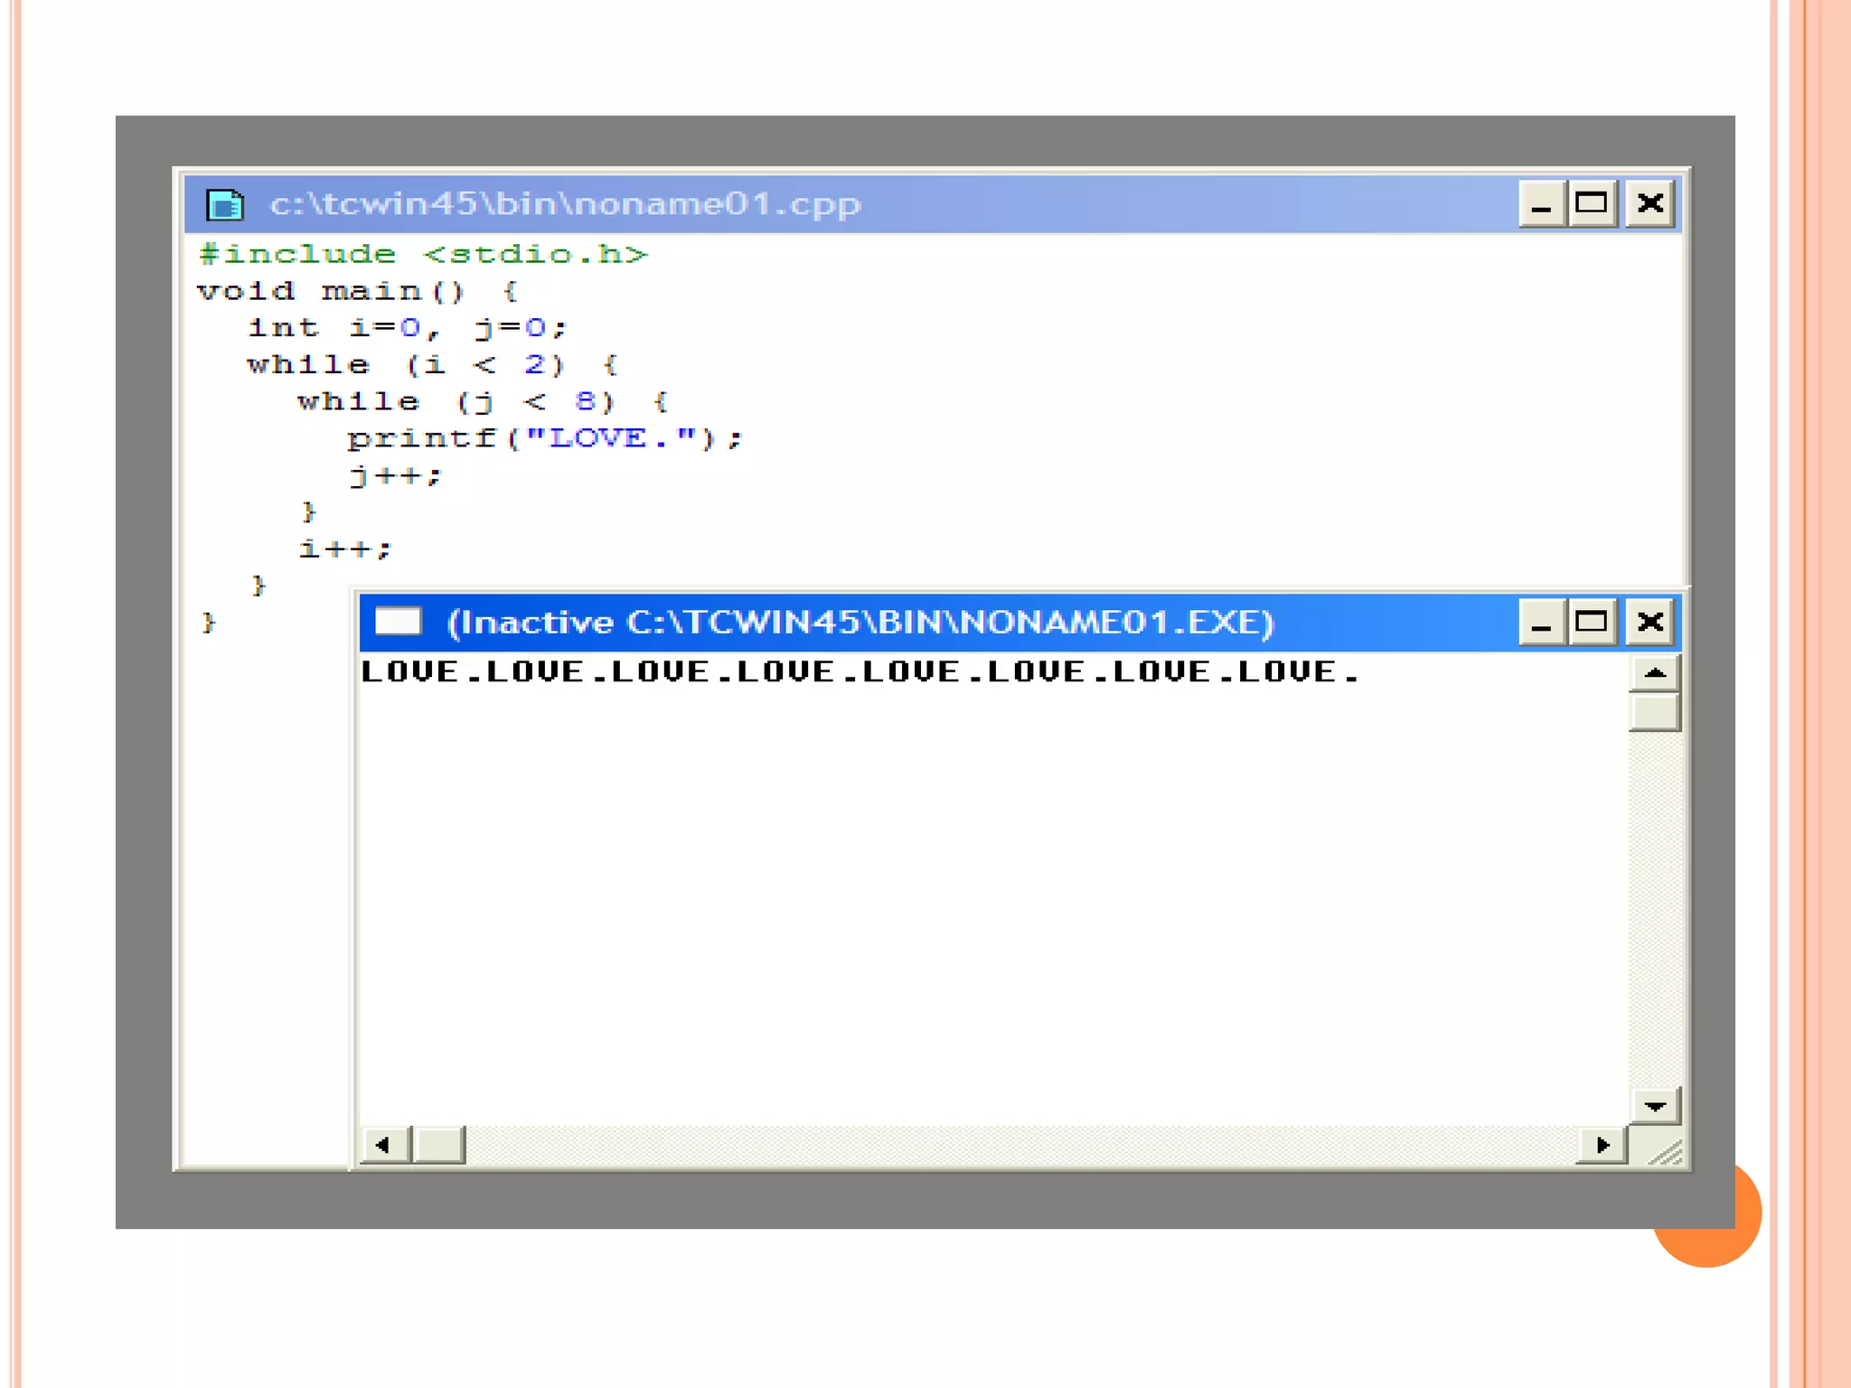Screen dimensions: 1851x1388
Task: Close the noname01.cpp editor window
Action: tap(1650, 204)
